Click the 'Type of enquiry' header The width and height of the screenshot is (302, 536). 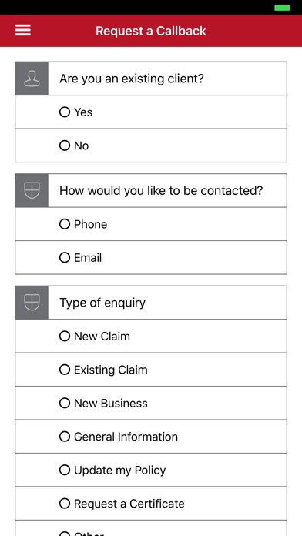102,303
